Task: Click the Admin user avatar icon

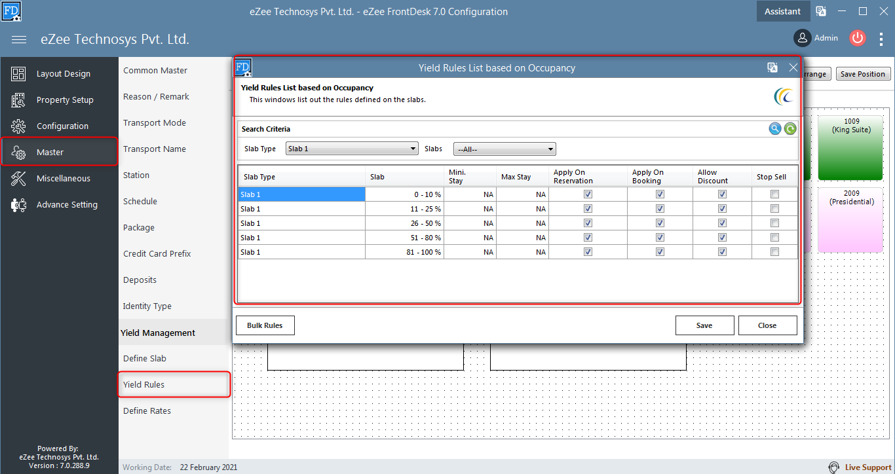Action: (x=802, y=38)
